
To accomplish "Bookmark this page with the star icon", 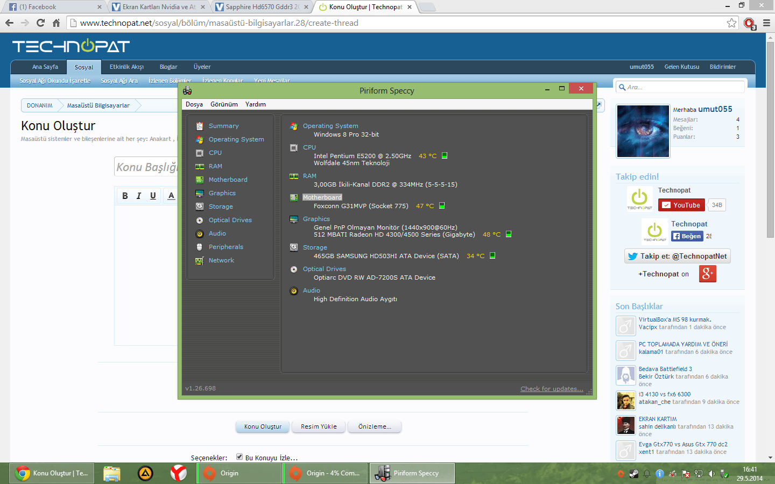I will click(731, 23).
